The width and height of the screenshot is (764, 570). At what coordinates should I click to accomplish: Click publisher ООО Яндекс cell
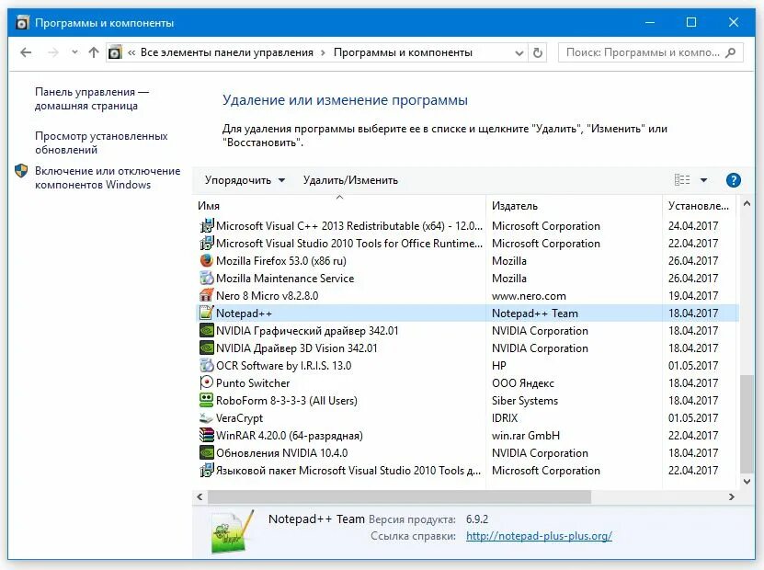click(523, 383)
